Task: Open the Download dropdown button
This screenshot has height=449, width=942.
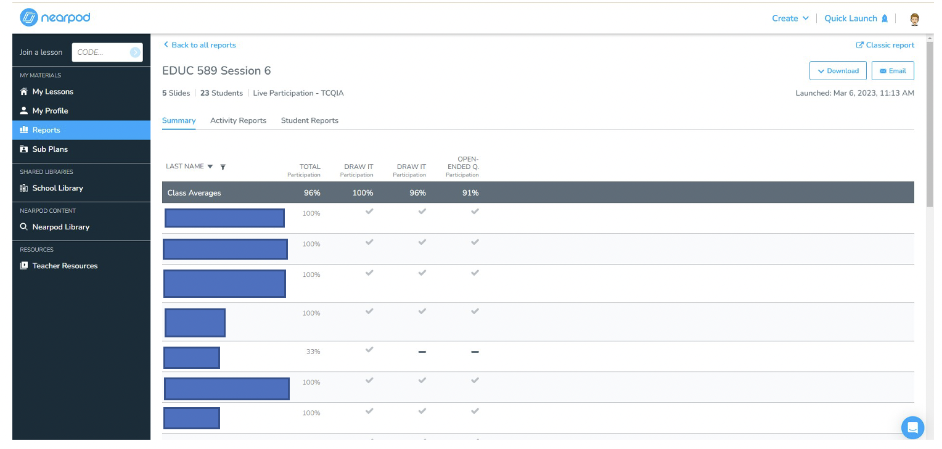Action: pyautogui.click(x=838, y=71)
